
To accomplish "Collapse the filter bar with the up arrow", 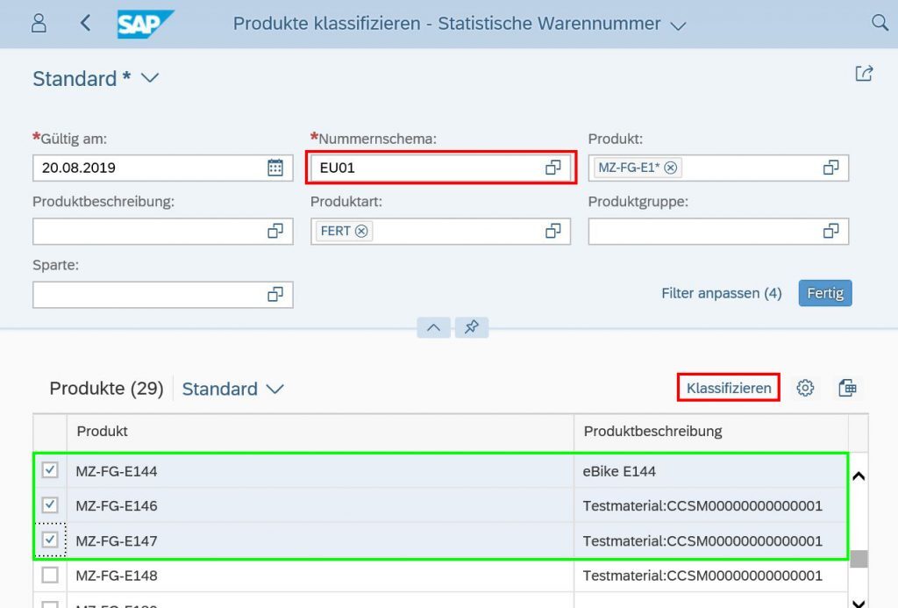I will pyautogui.click(x=432, y=327).
